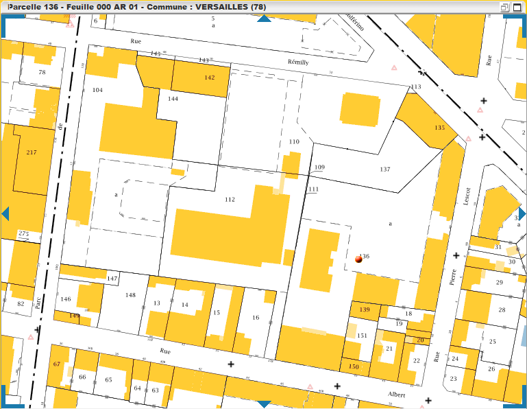The height and width of the screenshot is (409, 527).
Task: Select parcel 137 on the map
Action: coord(384,169)
